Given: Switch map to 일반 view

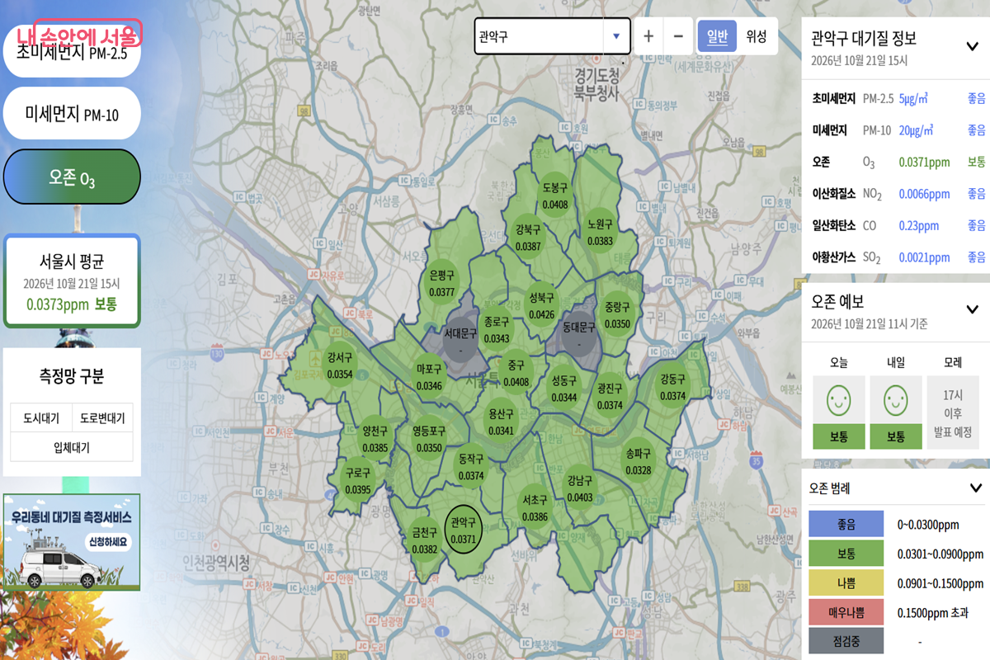Looking at the screenshot, I should 717,36.
